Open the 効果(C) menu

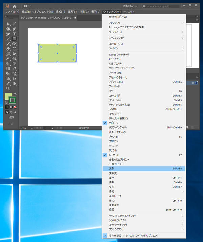[84, 12]
